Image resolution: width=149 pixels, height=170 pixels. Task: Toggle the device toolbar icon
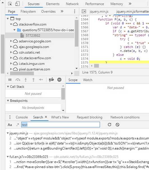17,4
